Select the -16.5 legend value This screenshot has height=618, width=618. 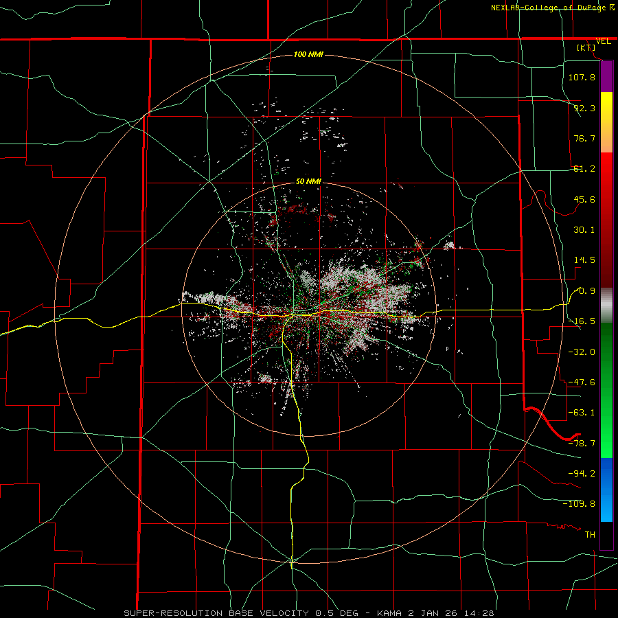(x=582, y=321)
